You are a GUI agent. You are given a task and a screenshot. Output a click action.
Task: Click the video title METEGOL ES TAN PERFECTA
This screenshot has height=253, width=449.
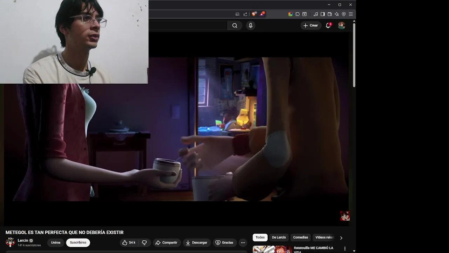coord(65,232)
